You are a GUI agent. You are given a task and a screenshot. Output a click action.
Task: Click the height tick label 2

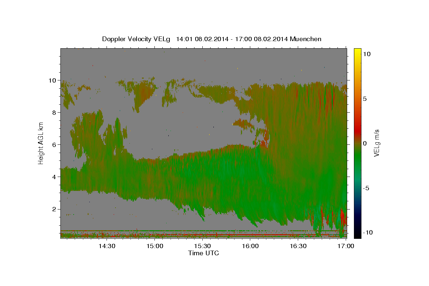(x=54, y=209)
